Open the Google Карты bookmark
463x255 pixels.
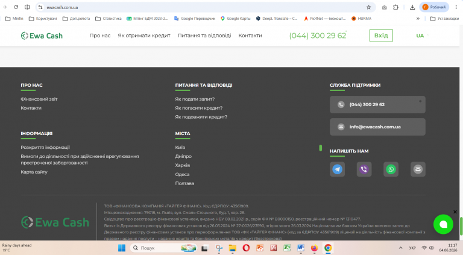235,18
